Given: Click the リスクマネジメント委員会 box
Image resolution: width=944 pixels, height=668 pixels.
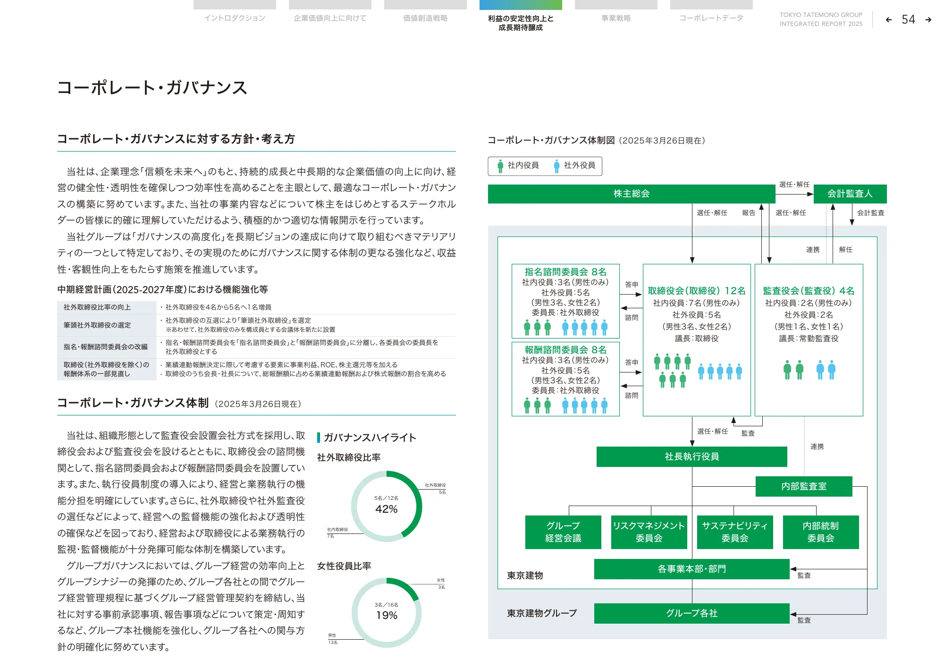Looking at the screenshot, I should click(649, 532).
